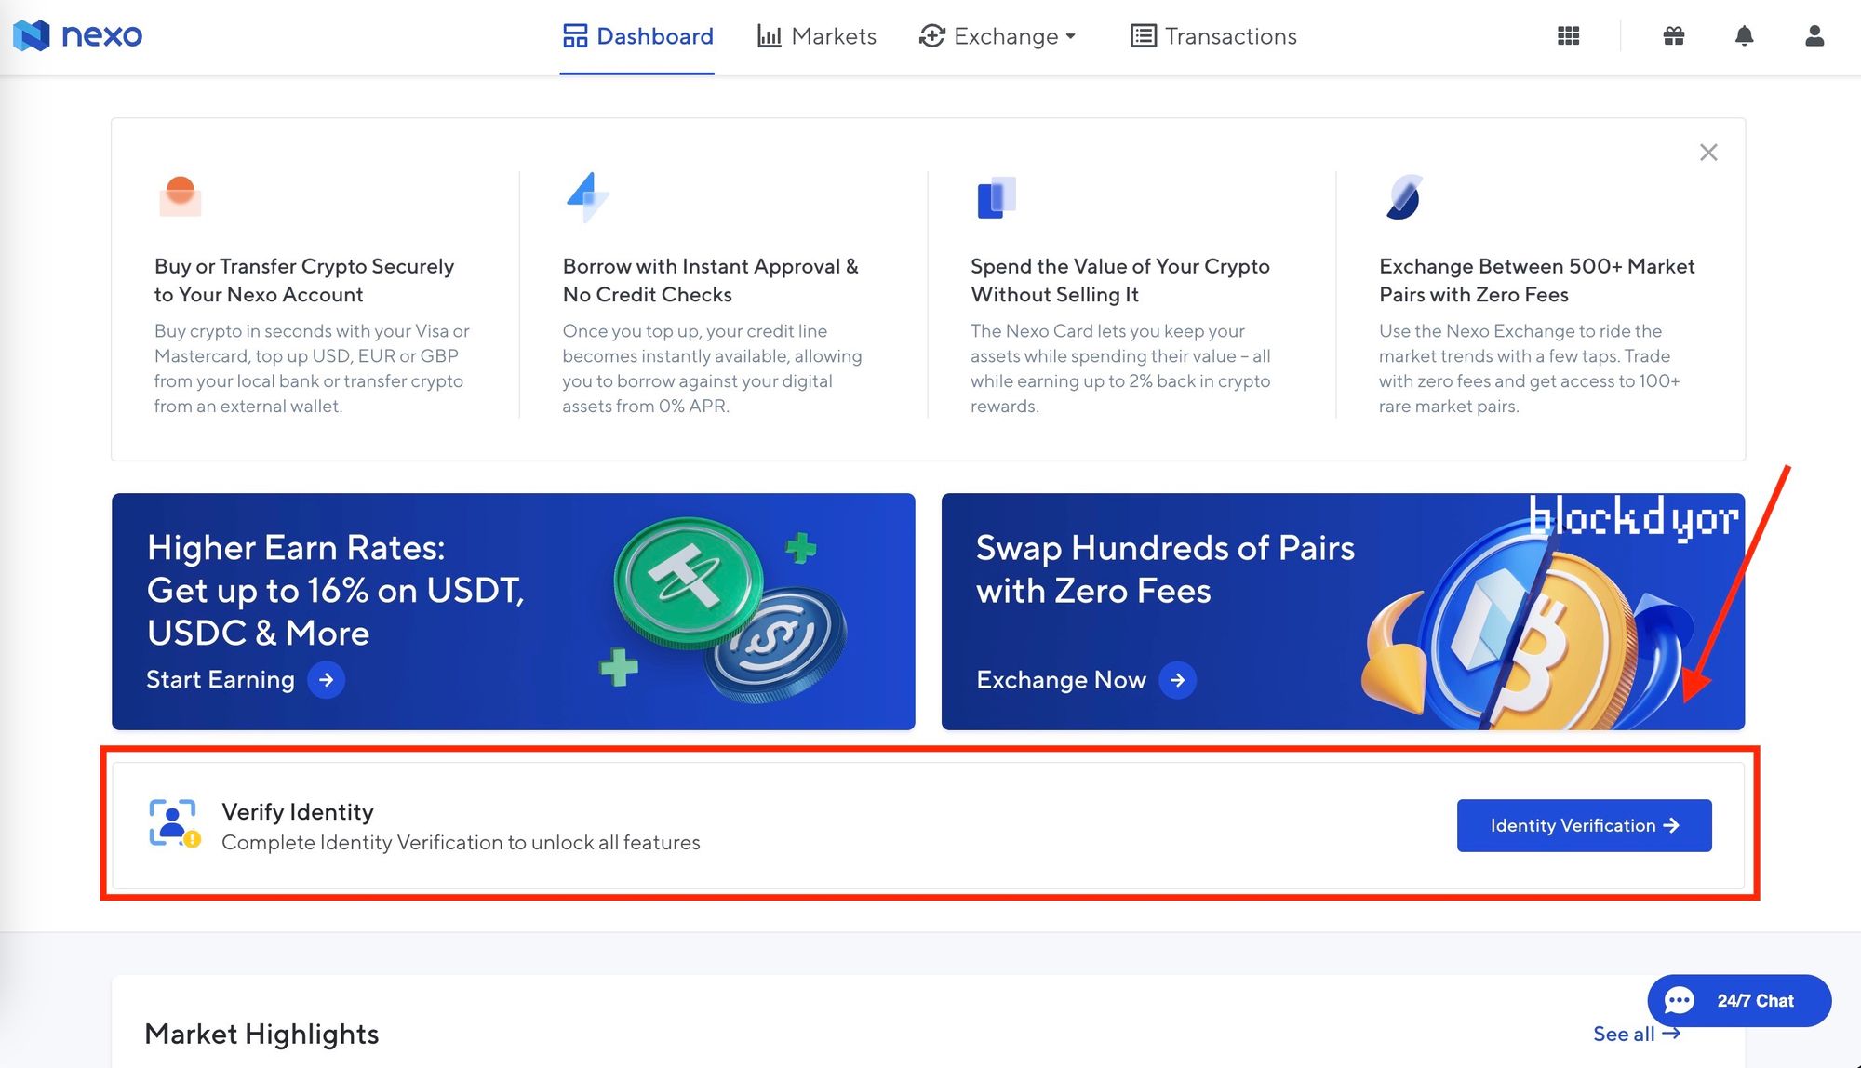
Task: Open the Markets tab
Action: 817,34
